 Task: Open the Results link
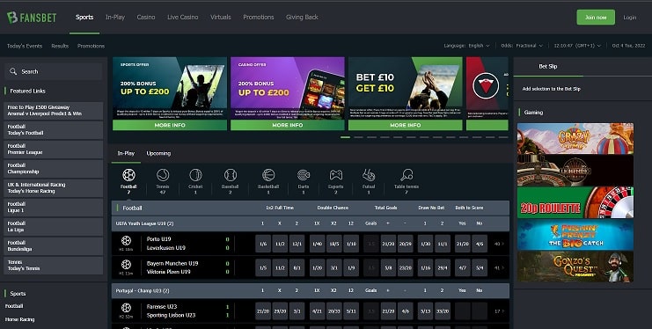60,46
